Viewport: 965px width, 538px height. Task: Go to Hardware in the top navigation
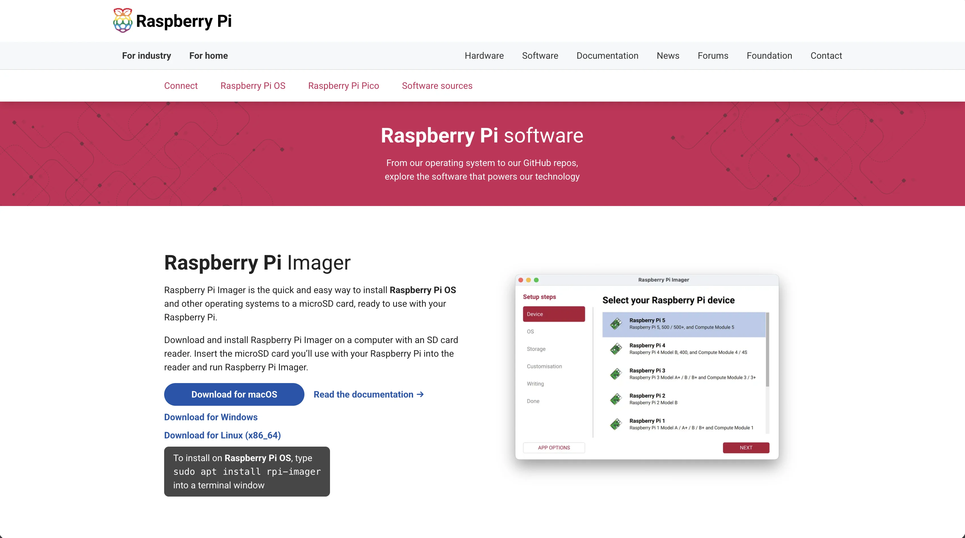(x=484, y=56)
